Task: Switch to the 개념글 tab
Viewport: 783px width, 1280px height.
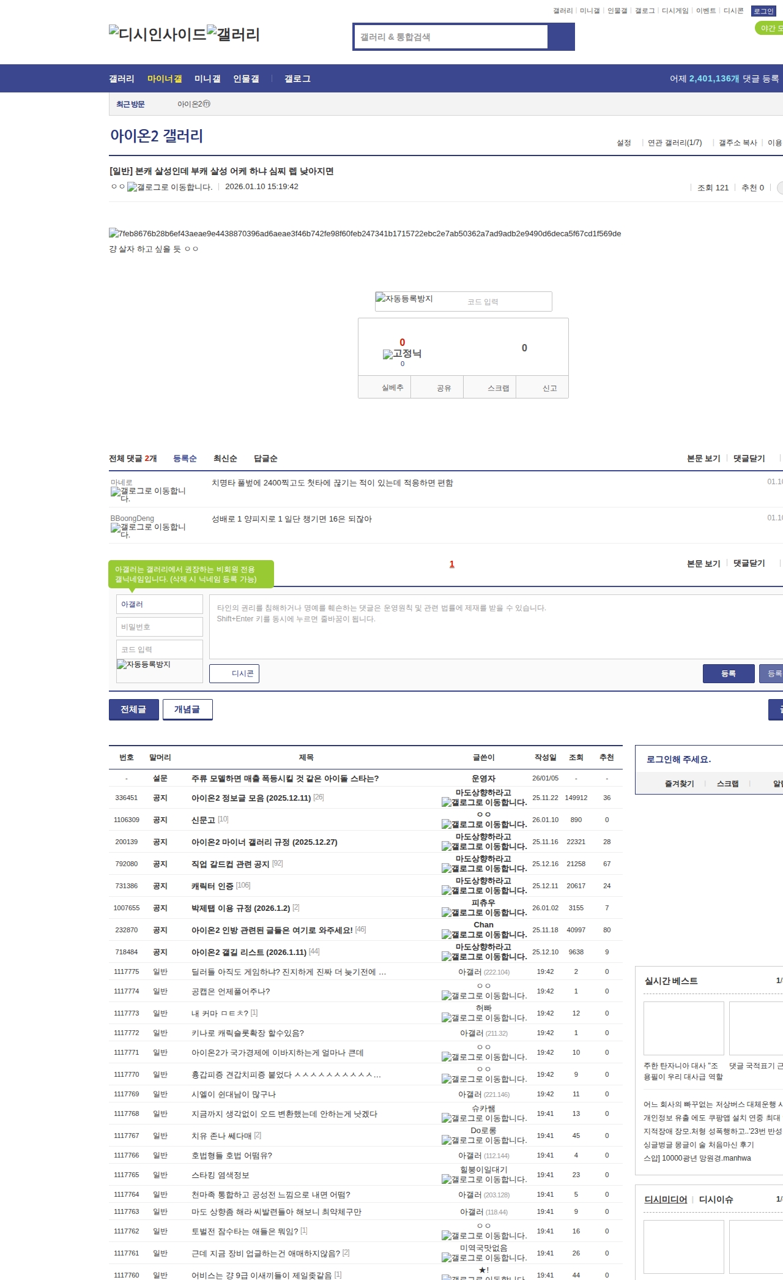Action: [187, 709]
